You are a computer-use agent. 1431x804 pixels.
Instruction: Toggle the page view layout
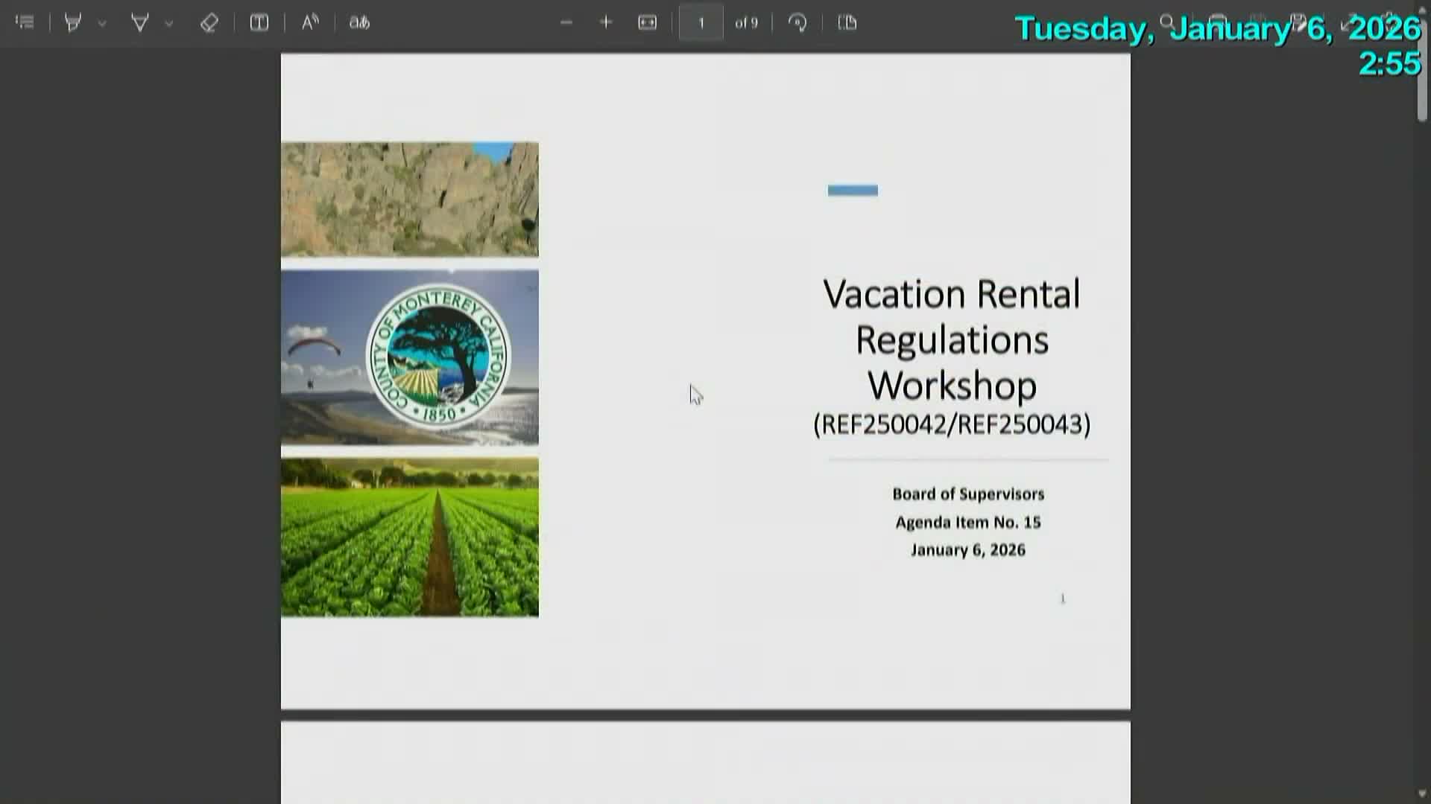(847, 22)
